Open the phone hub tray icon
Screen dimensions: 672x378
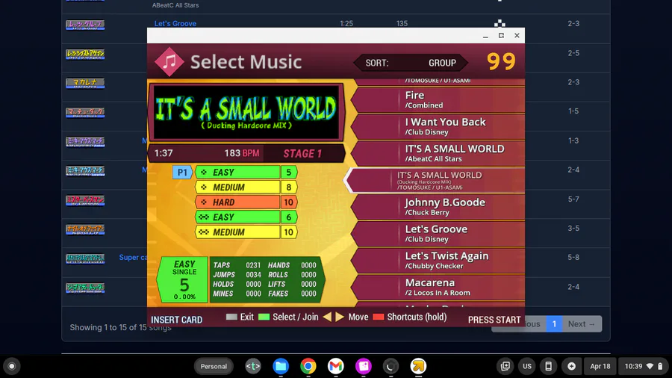548,366
